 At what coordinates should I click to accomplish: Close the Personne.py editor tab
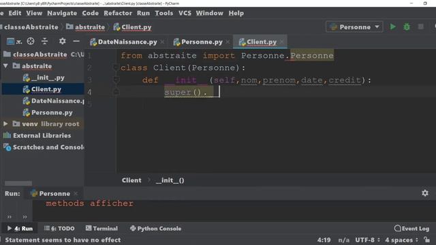pyautogui.click(x=228, y=42)
